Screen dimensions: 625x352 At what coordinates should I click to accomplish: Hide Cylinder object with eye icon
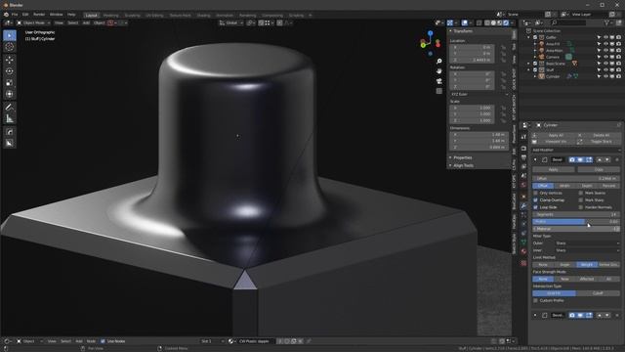[x=605, y=76]
